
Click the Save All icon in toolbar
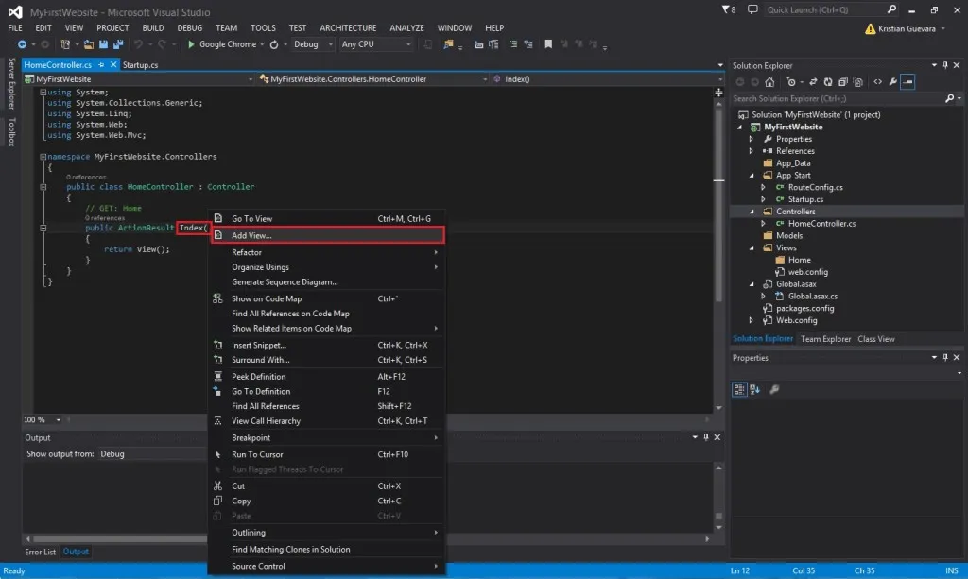tap(118, 44)
